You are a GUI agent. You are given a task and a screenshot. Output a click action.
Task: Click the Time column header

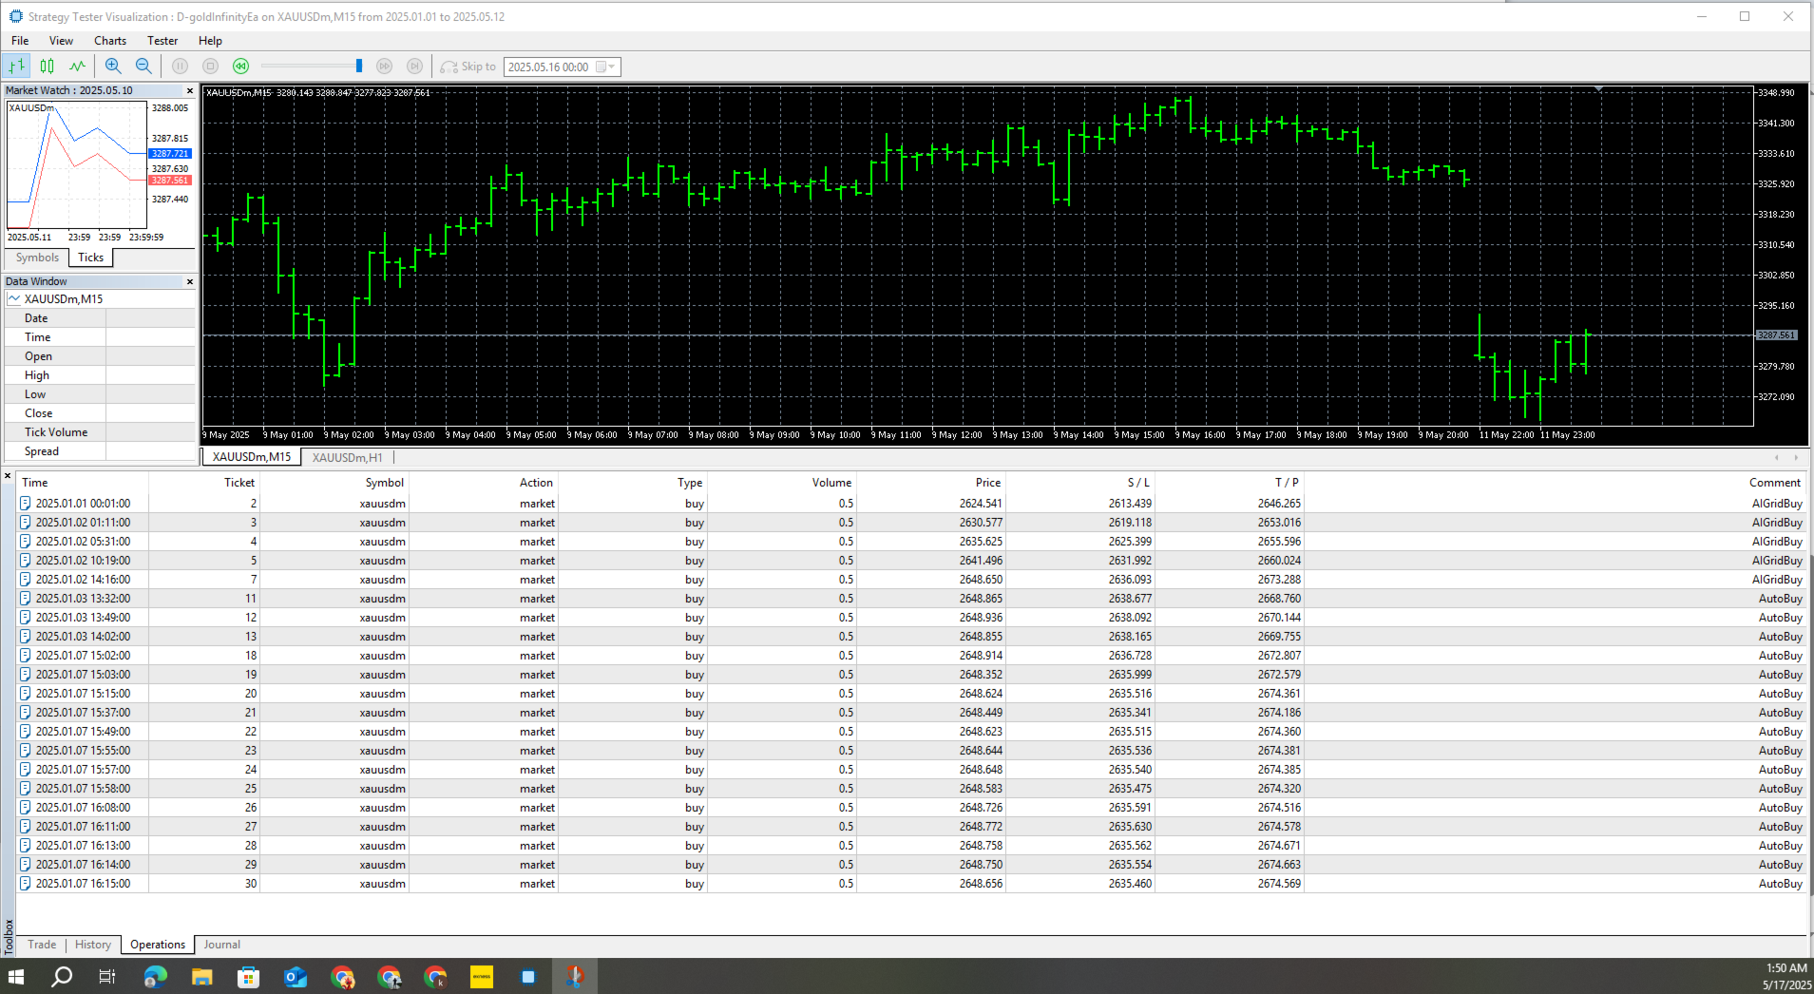[82, 483]
